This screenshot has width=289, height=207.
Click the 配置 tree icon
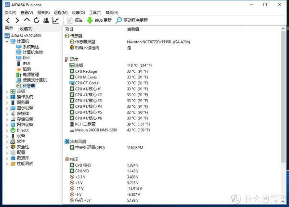click(x=13, y=153)
